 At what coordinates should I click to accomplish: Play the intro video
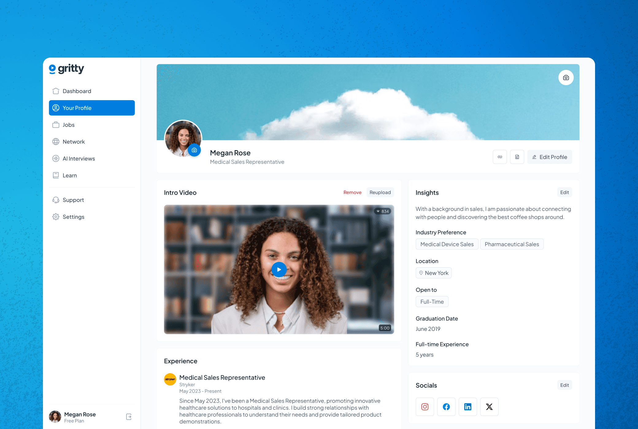coord(279,269)
